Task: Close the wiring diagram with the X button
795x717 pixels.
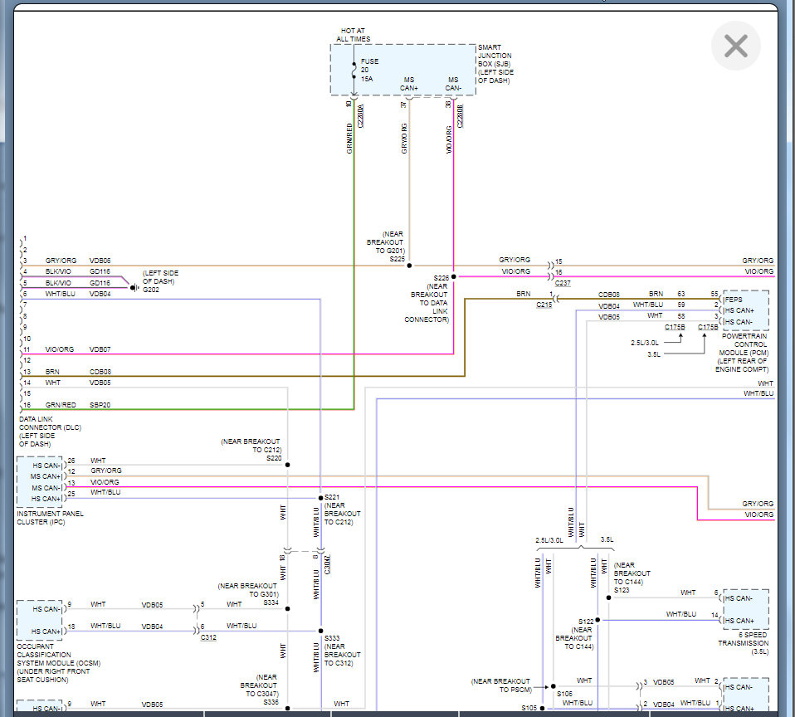Action: (736, 46)
